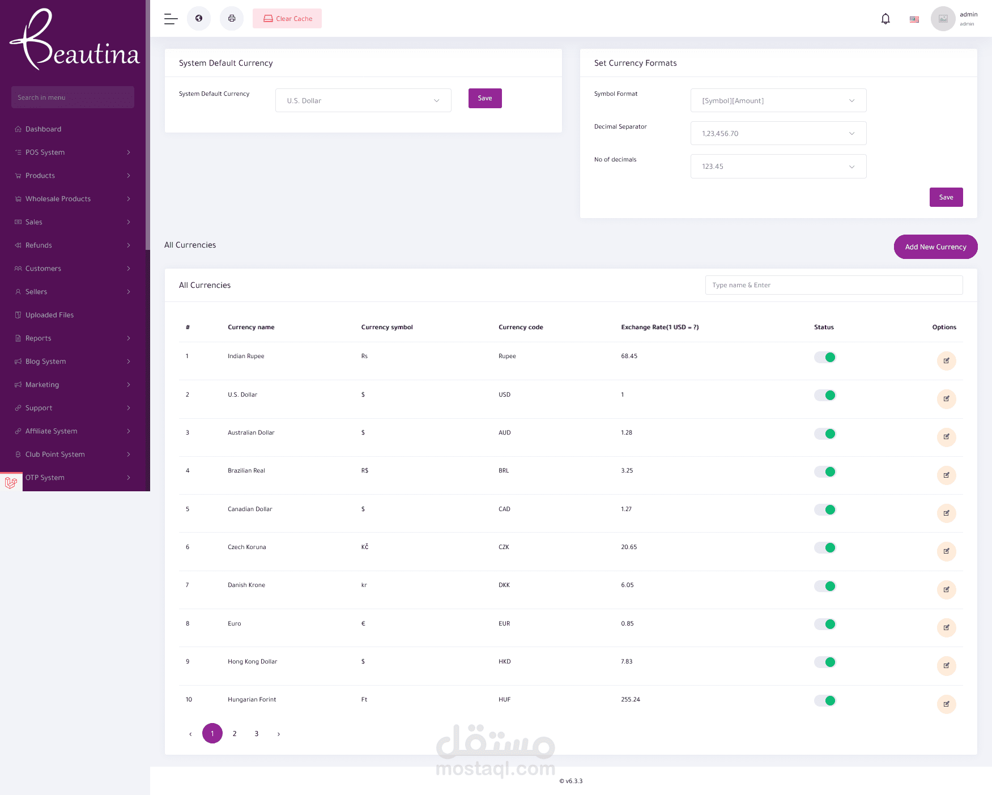The height and width of the screenshot is (795, 992).
Task: Expand Refunds sidebar menu
Action: [73, 245]
